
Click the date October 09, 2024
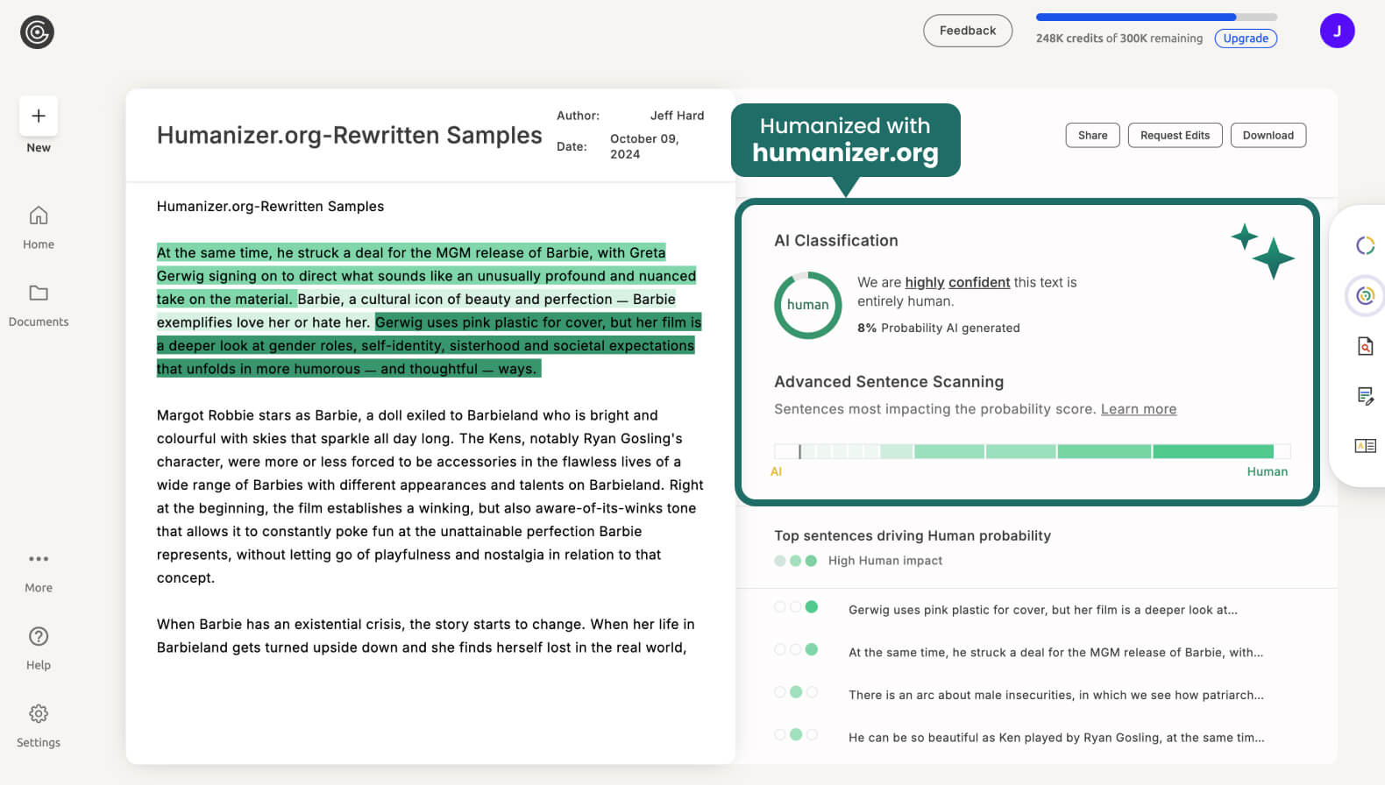click(644, 146)
